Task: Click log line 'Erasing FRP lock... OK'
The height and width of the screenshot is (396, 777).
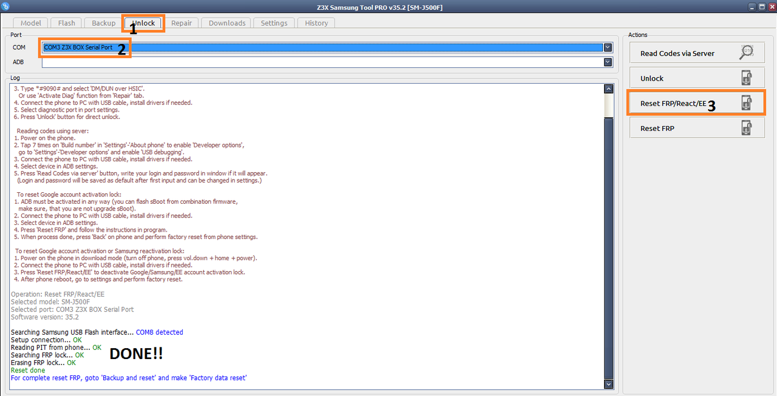Action: tap(43, 363)
